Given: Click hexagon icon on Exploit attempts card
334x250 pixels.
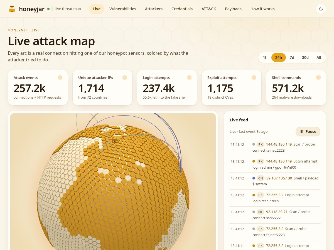Looking at the screenshot, I should pos(254,77).
